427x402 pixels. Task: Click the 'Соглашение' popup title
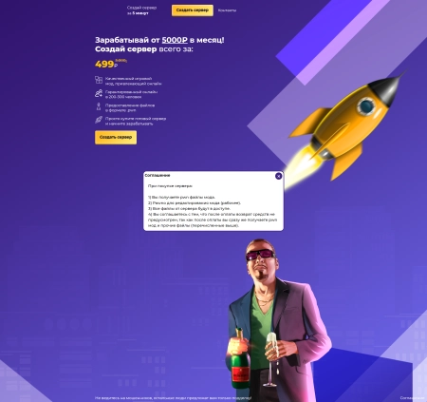(x=158, y=175)
